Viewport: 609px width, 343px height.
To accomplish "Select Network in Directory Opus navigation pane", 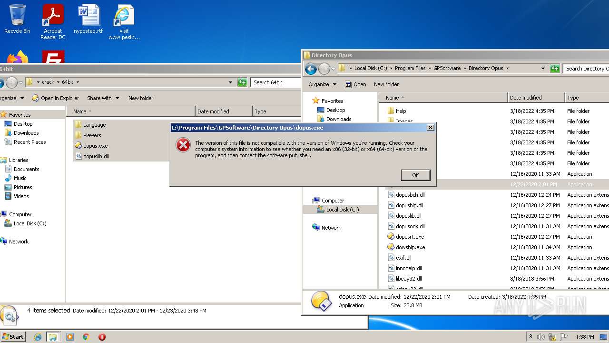I will click(x=327, y=228).
